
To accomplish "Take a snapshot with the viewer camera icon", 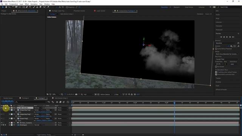I will [x=76, y=94].
